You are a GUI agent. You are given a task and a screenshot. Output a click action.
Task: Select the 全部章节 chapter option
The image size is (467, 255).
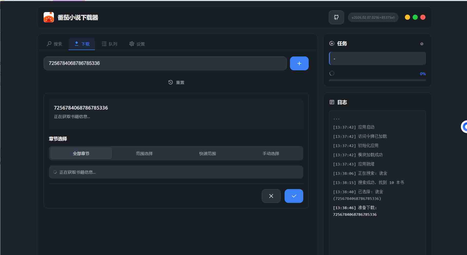click(x=81, y=153)
